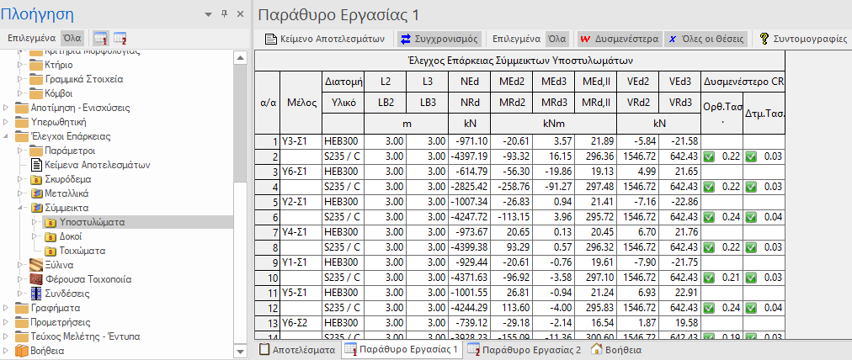Switch to Αποτελέσματα tab
This screenshot has height=360, width=852.
click(297, 349)
